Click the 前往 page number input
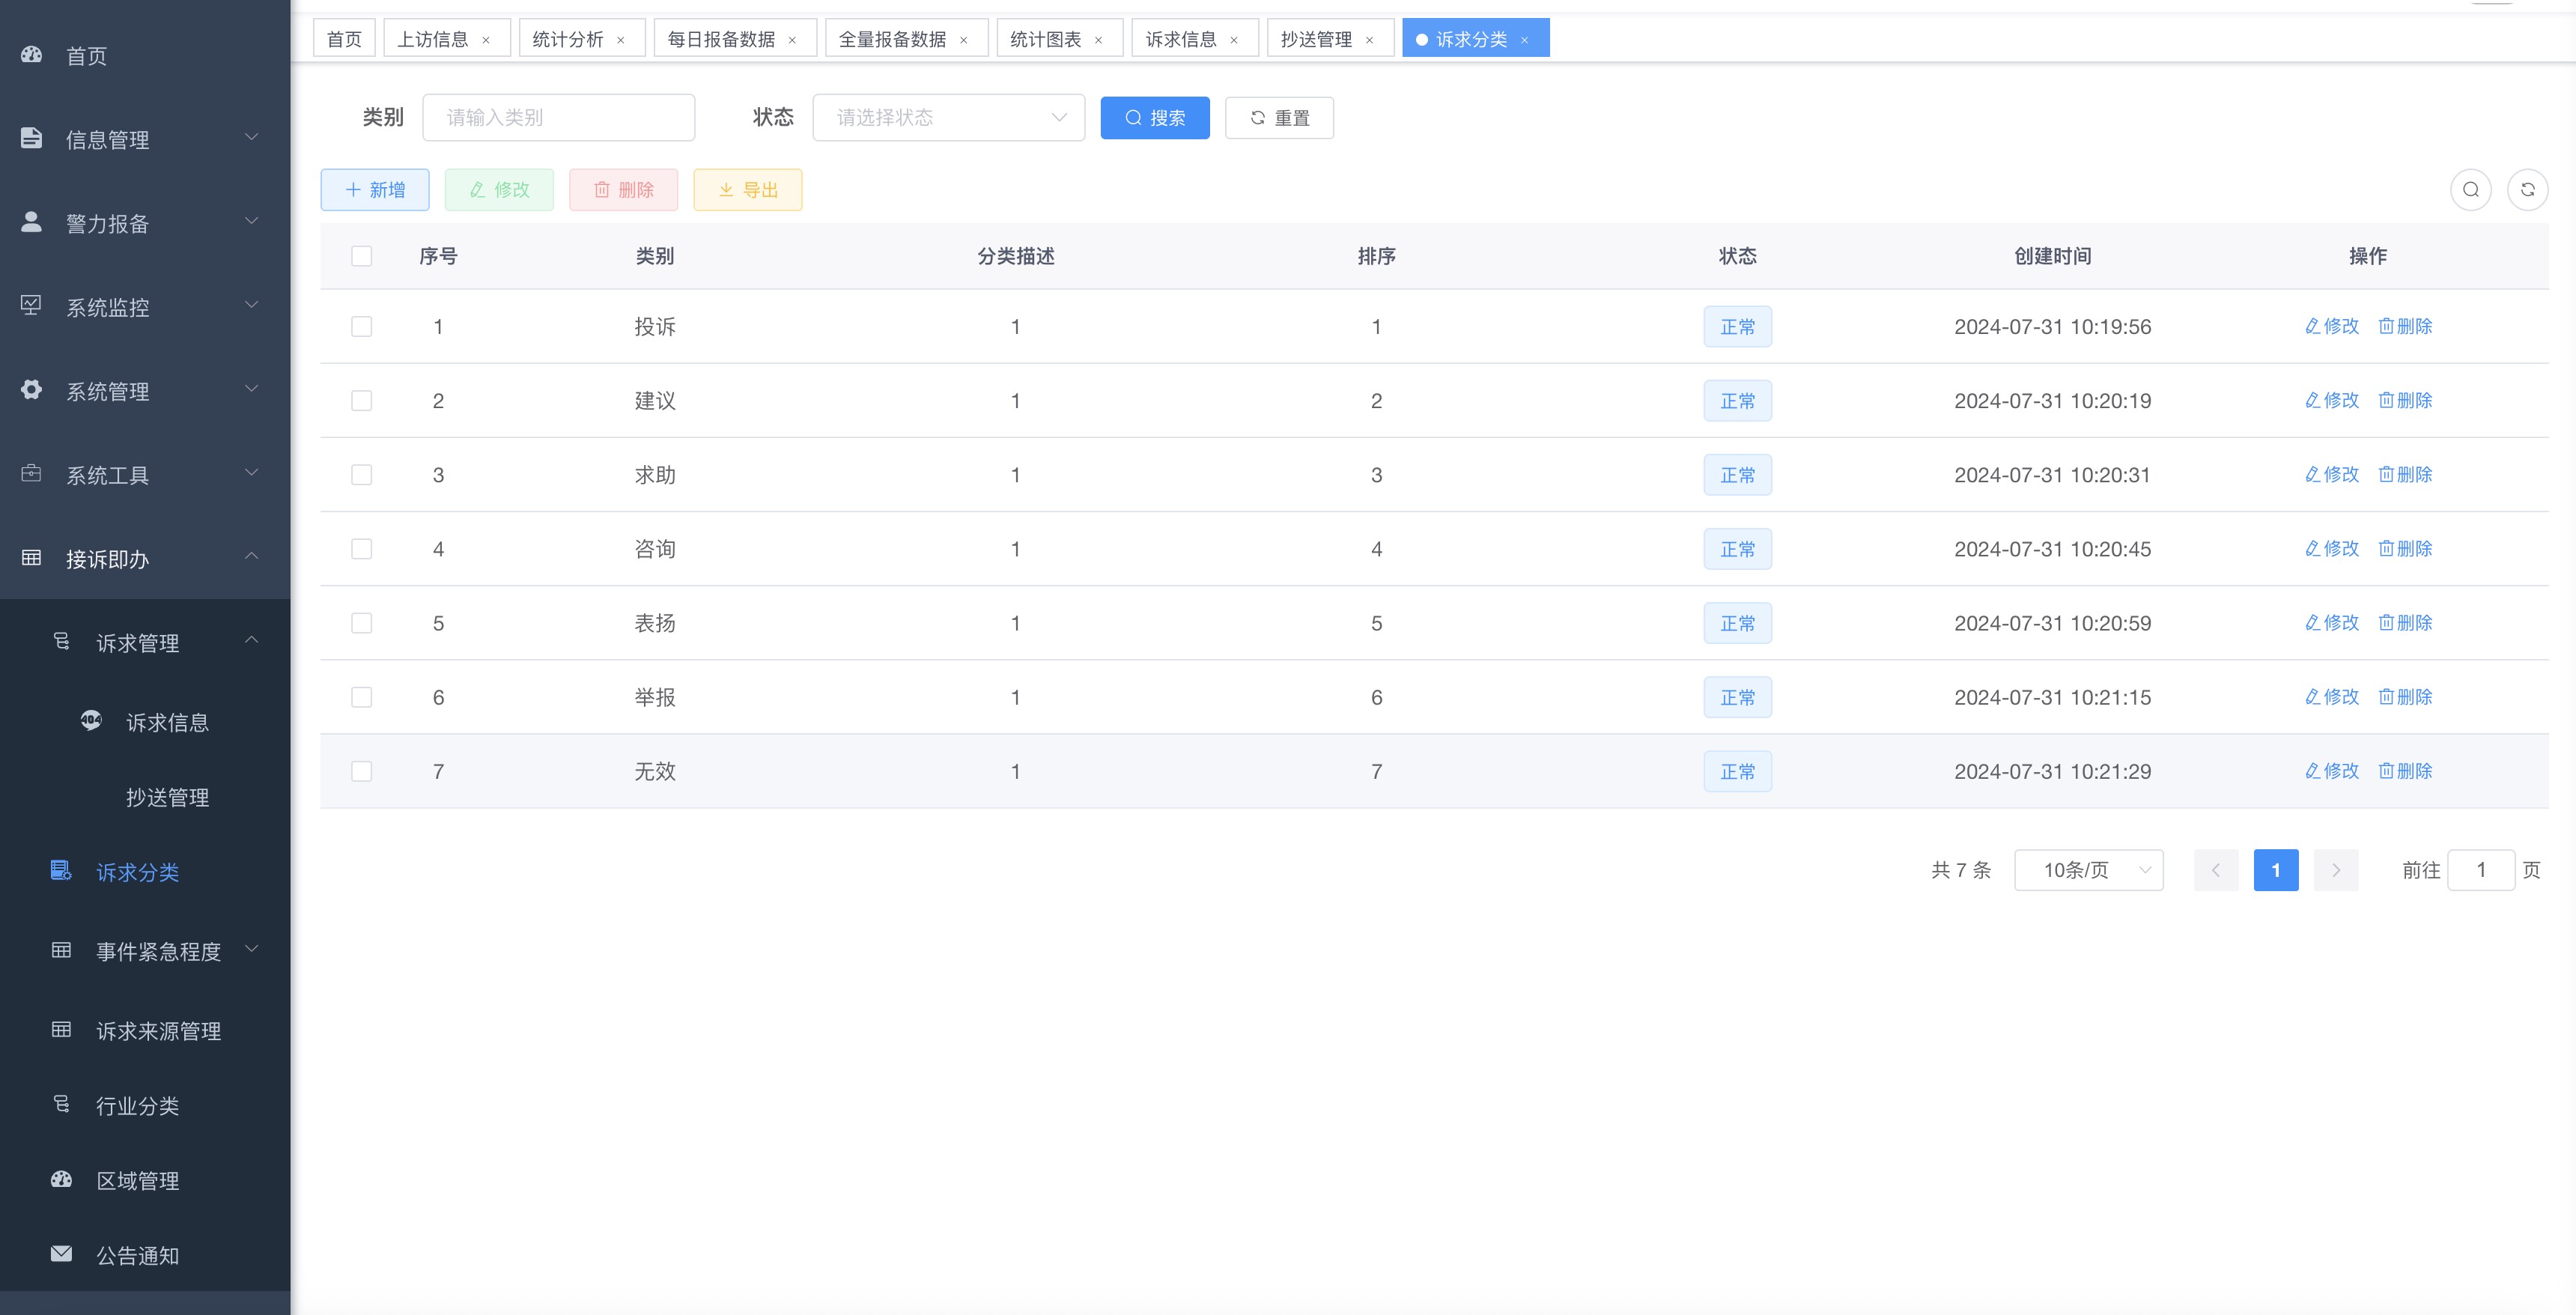 click(x=2481, y=870)
